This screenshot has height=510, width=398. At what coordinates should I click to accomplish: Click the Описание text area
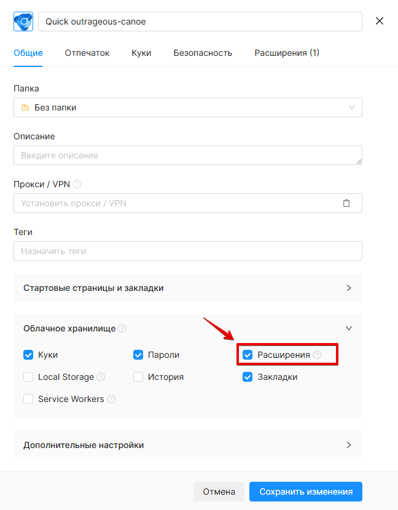pyautogui.click(x=188, y=155)
